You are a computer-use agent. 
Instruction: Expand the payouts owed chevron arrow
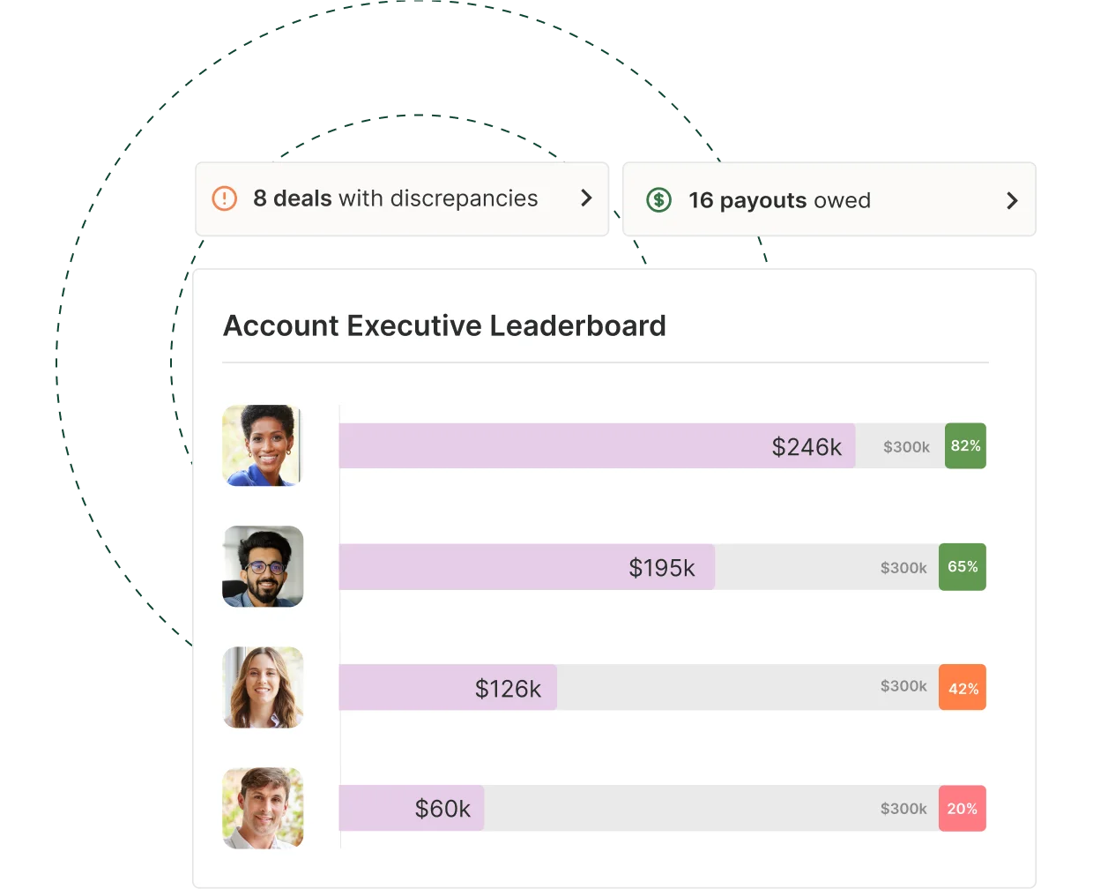pos(1012,201)
